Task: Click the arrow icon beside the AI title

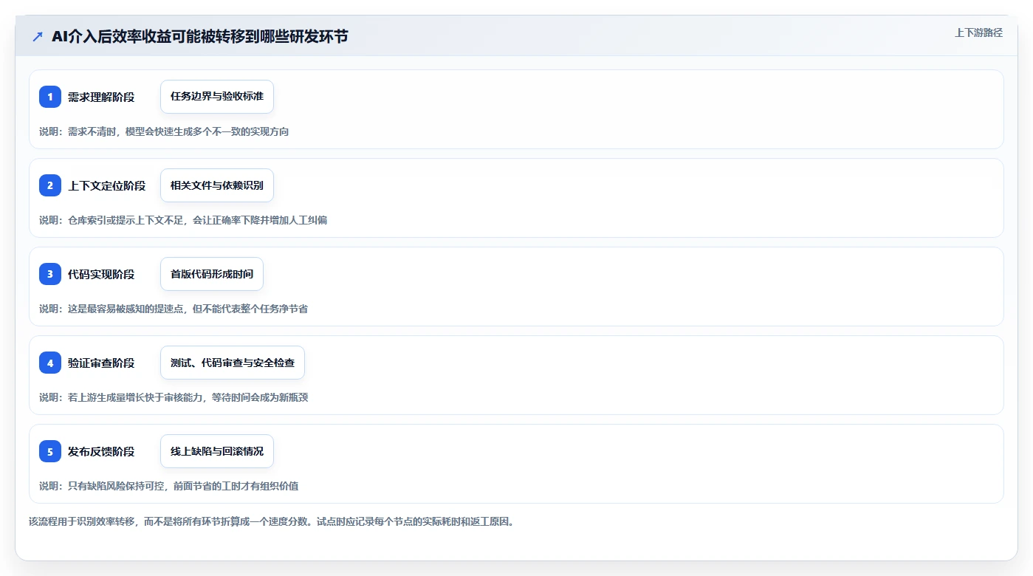Action: (x=38, y=36)
